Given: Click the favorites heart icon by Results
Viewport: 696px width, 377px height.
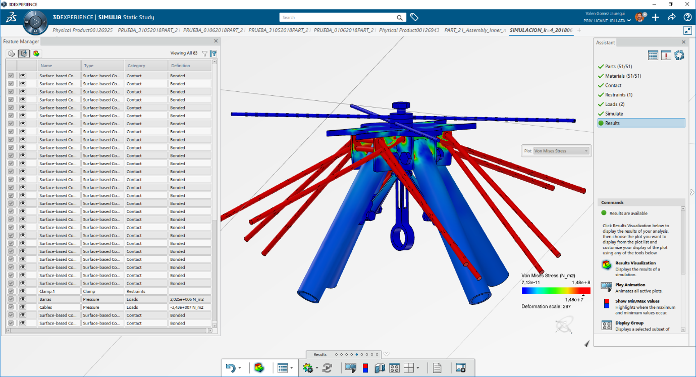Looking at the screenshot, I should 387,354.
